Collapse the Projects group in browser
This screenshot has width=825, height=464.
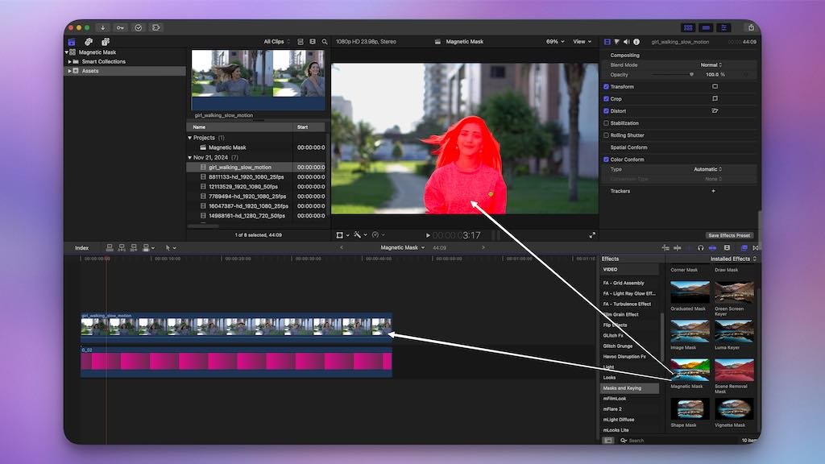point(190,138)
